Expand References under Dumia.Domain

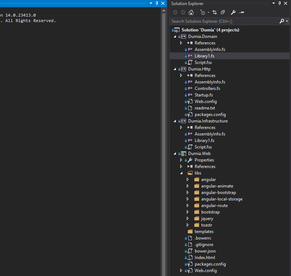(x=181, y=43)
